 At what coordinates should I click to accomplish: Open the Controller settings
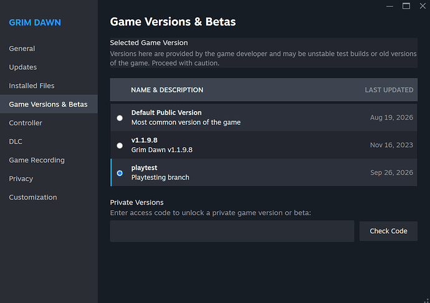pyautogui.click(x=26, y=123)
